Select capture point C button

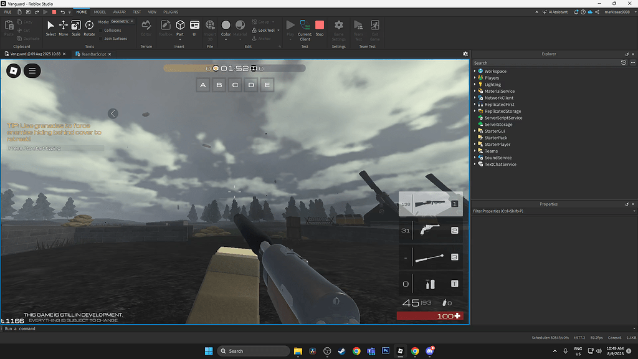click(x=235, y=85)
